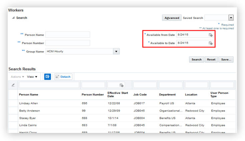Image resolution: width=245 pixels, height=141 pixels.
Task: Open calendar picker for Available to Date
Action: [211, 43]
